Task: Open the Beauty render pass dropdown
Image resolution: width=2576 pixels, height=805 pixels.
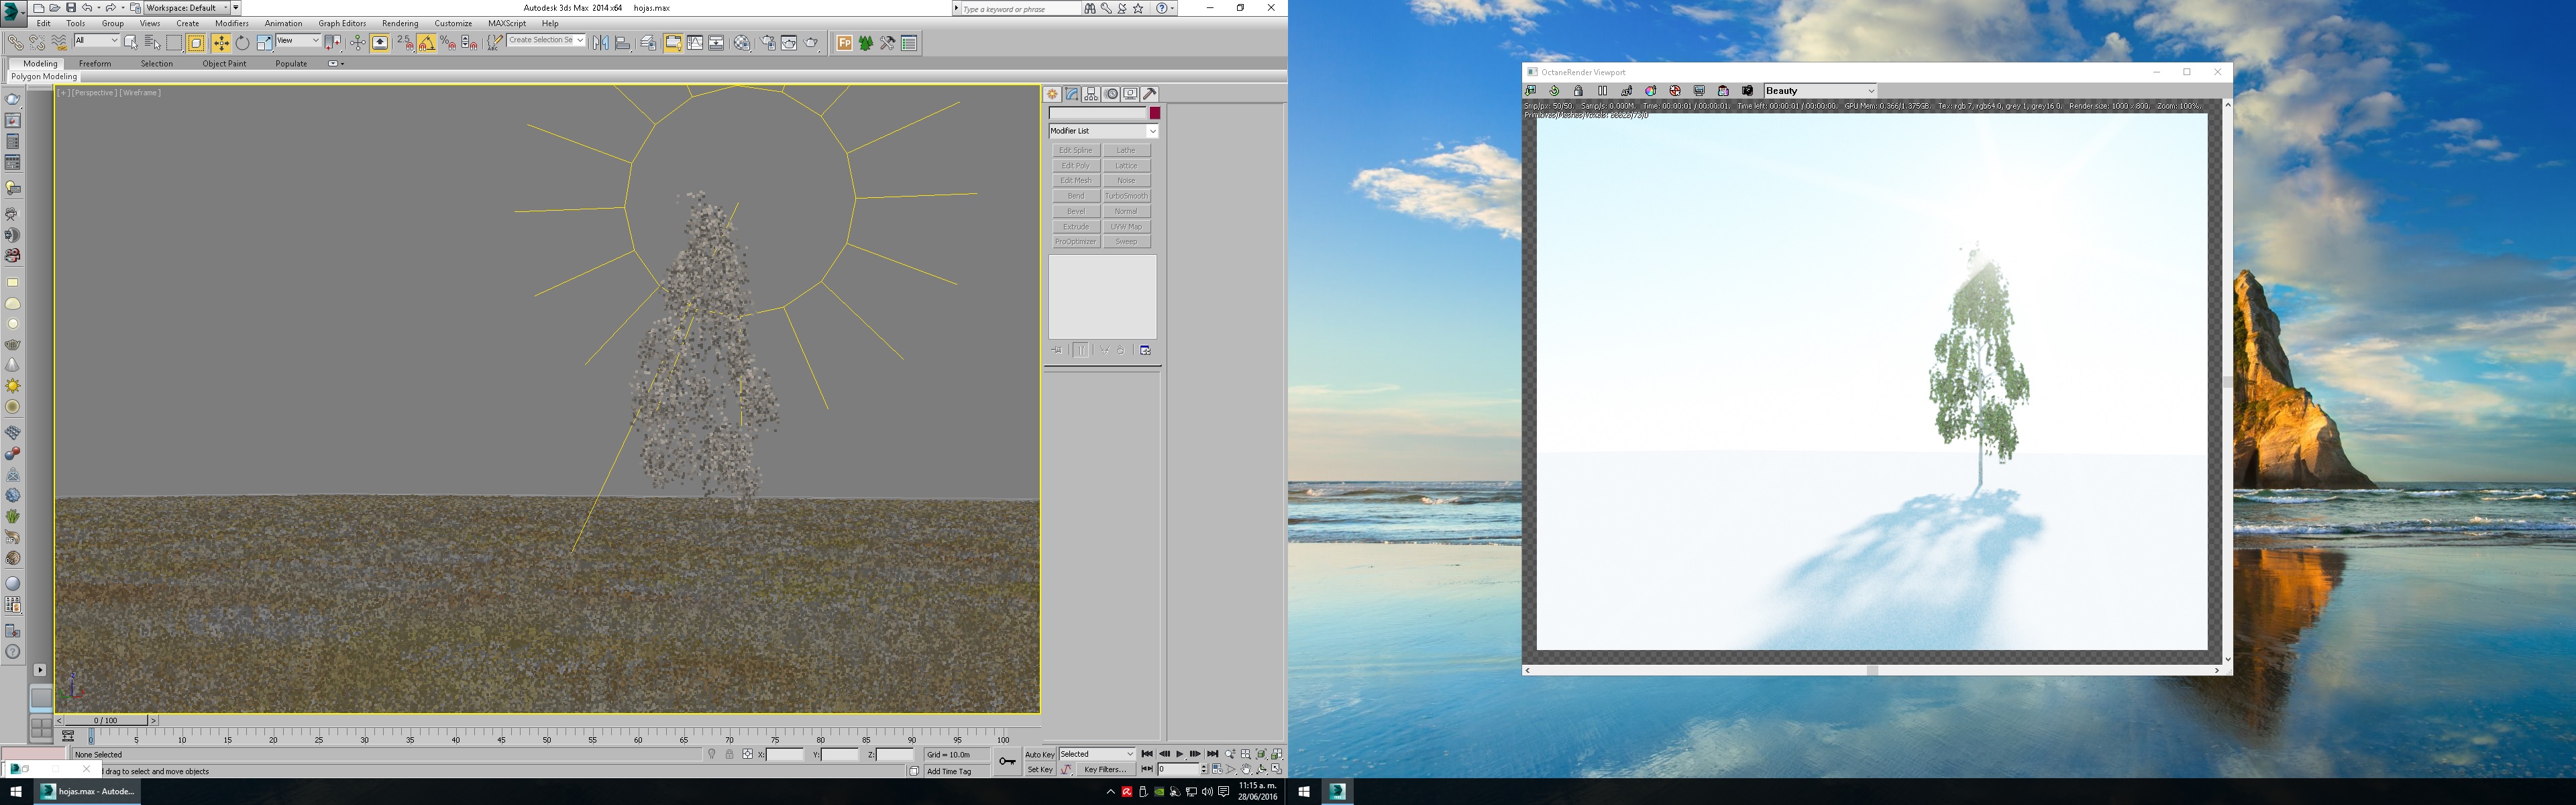Action: point(1820,91)
